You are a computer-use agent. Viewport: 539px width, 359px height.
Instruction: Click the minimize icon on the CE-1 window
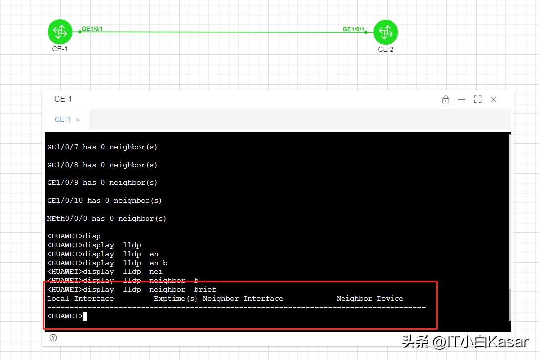click(461, 99)
